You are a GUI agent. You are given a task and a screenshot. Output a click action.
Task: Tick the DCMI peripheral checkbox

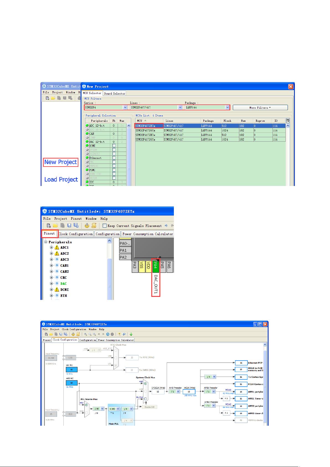114,146
